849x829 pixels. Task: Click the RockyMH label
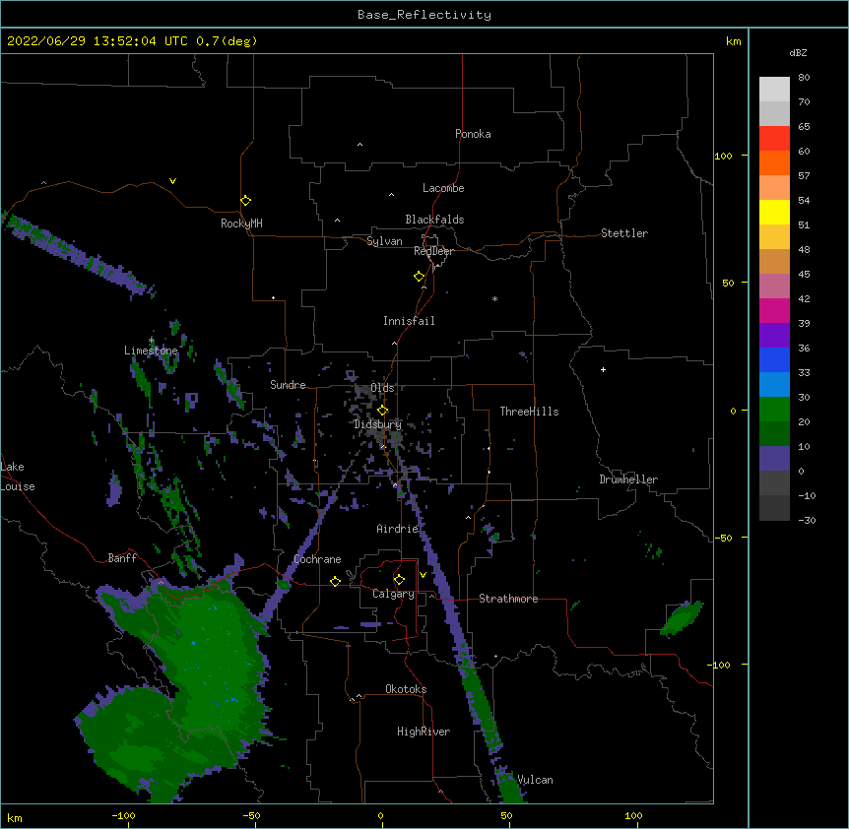tap(241, 223)
